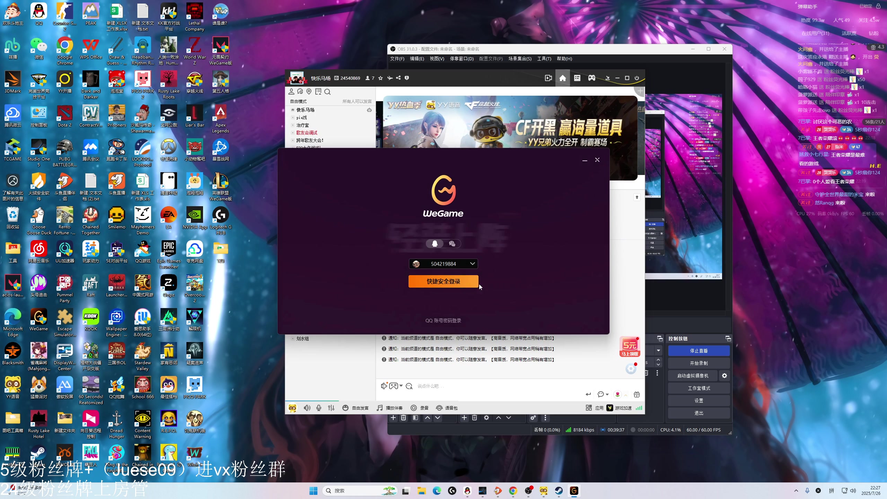
Task: Open Windows Start button on taskbar
Action: coord(313,491)
